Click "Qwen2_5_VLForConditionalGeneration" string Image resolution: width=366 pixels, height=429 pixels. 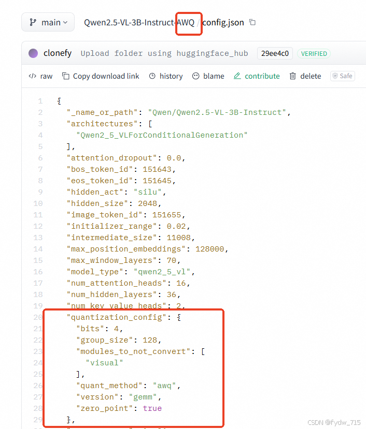(x=162, y=135)
